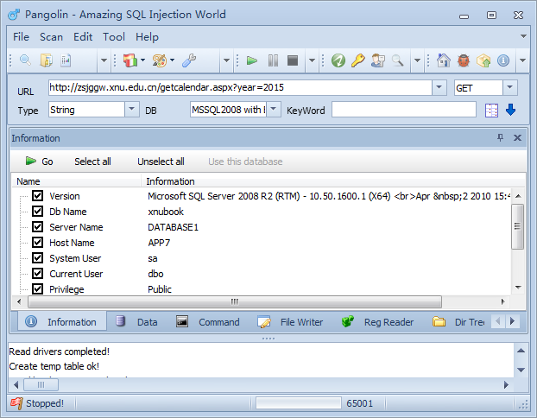Open the Scan menu
The image size is (537, 418).
click(52, 36)
